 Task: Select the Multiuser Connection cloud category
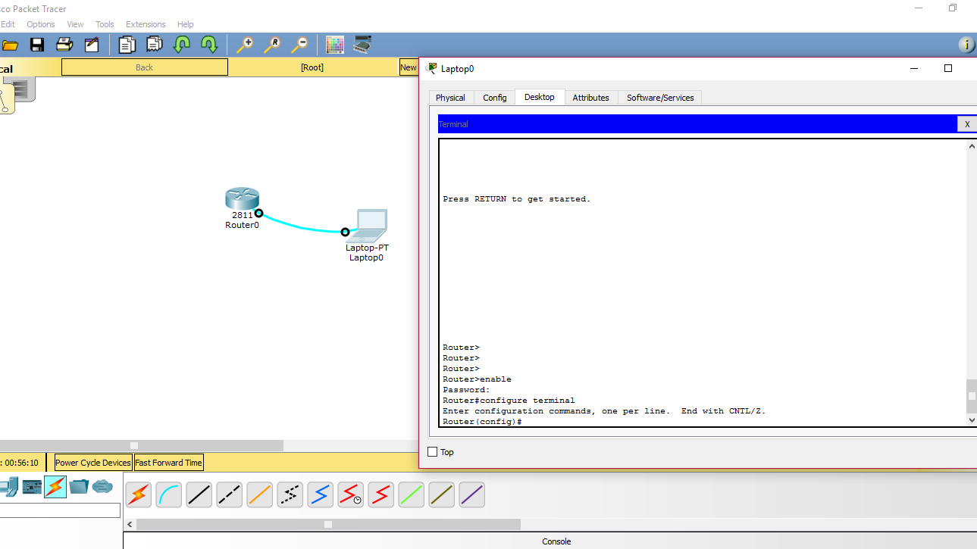pos(102,487)
